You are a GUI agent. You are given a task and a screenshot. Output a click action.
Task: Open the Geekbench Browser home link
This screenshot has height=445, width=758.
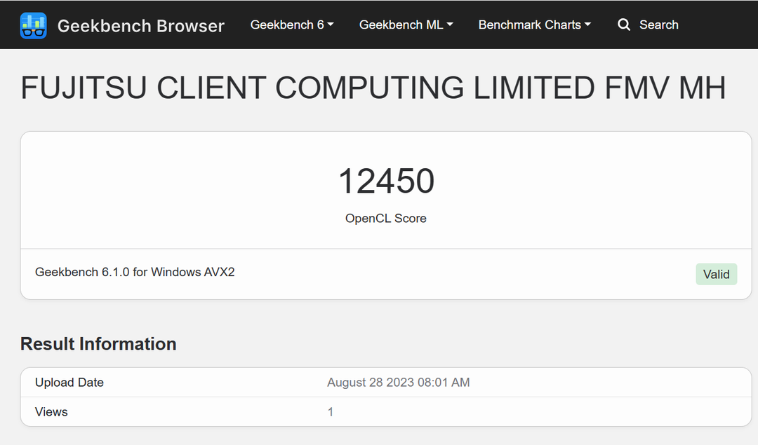[x=140, y=26]
